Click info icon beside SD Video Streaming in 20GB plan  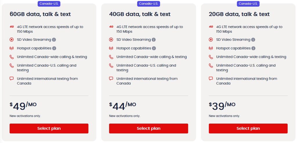pos(253,40)
